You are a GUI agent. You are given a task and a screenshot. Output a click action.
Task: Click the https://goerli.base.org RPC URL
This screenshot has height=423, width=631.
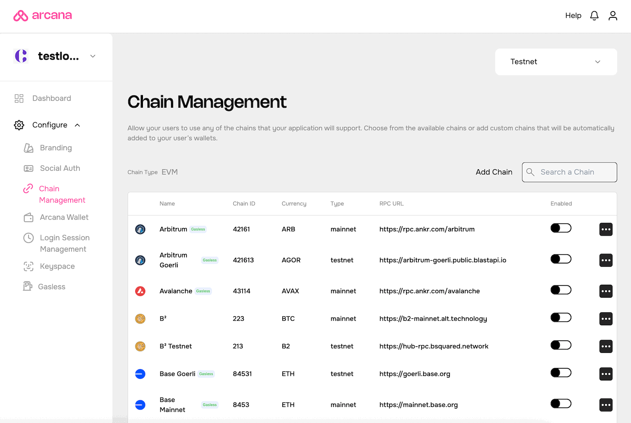coord(415,374)
